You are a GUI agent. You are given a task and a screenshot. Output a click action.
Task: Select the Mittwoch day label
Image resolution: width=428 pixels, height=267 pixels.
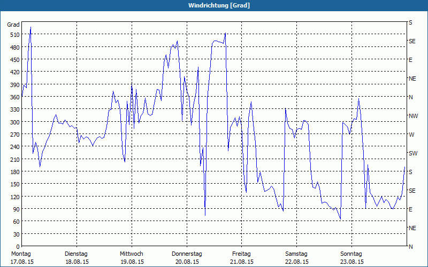coord(132,254)
